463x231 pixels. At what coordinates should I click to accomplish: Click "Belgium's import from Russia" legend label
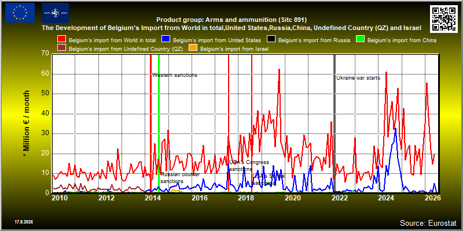pos(314,40)
